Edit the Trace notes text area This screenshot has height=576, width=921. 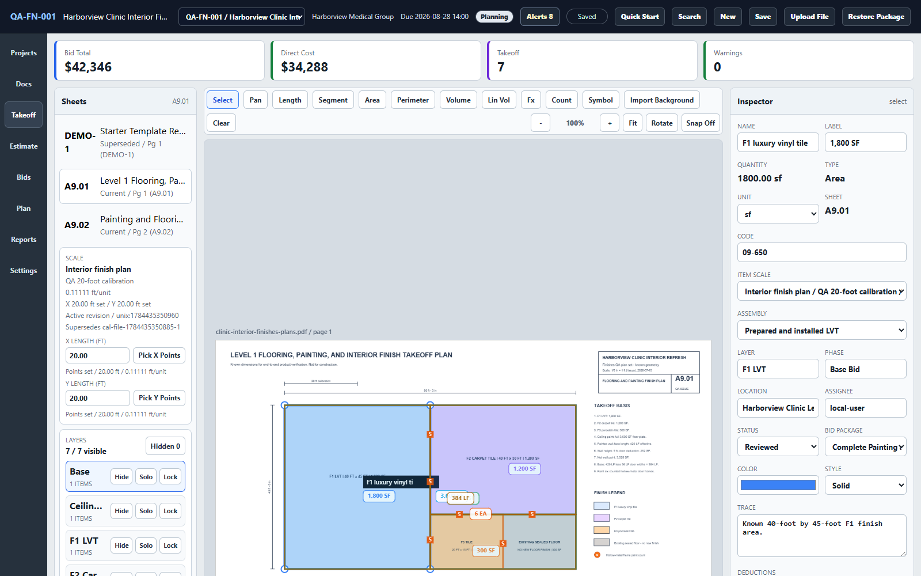click(821, 536)
